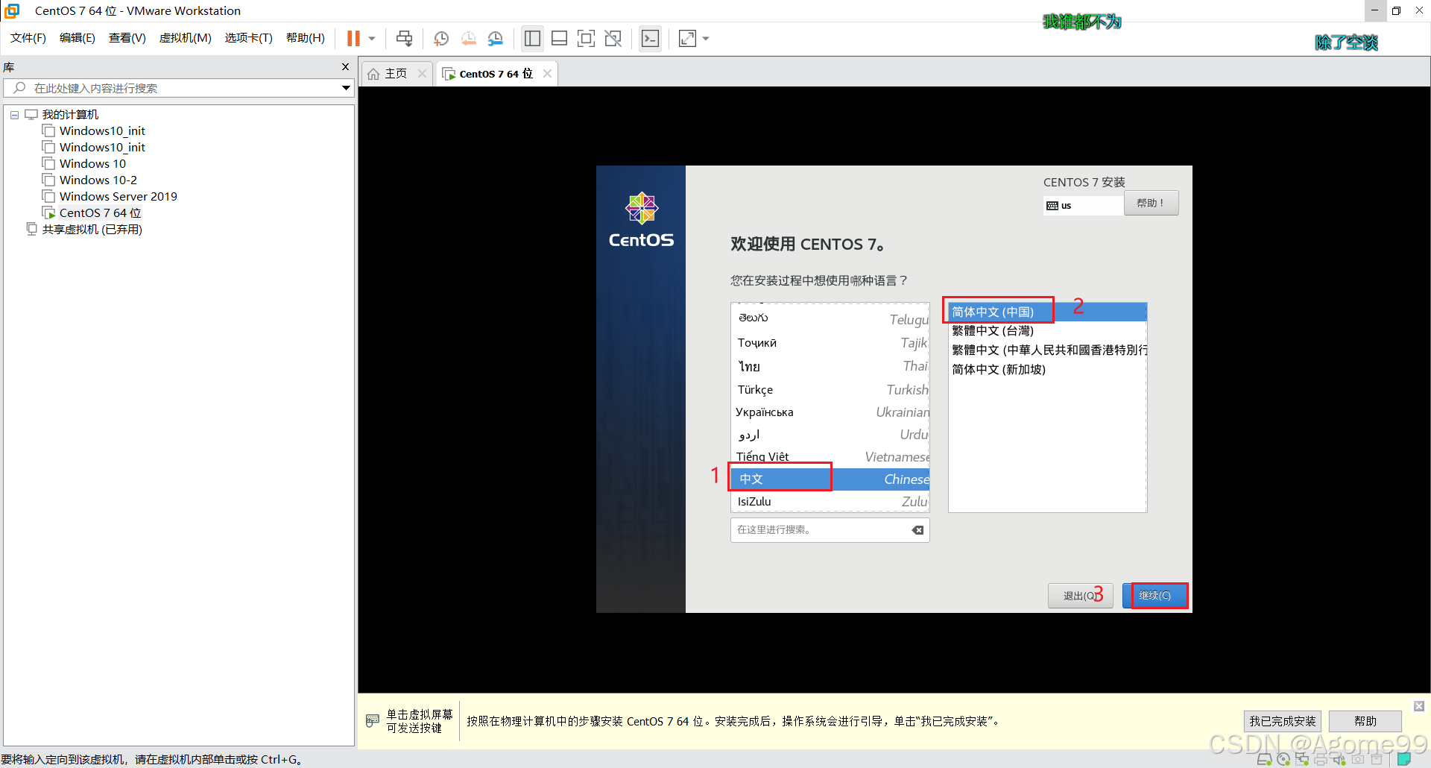Toggle Unity mode for the VM
This screenshot has width=1431, height=768.
(x=613, y=38)
